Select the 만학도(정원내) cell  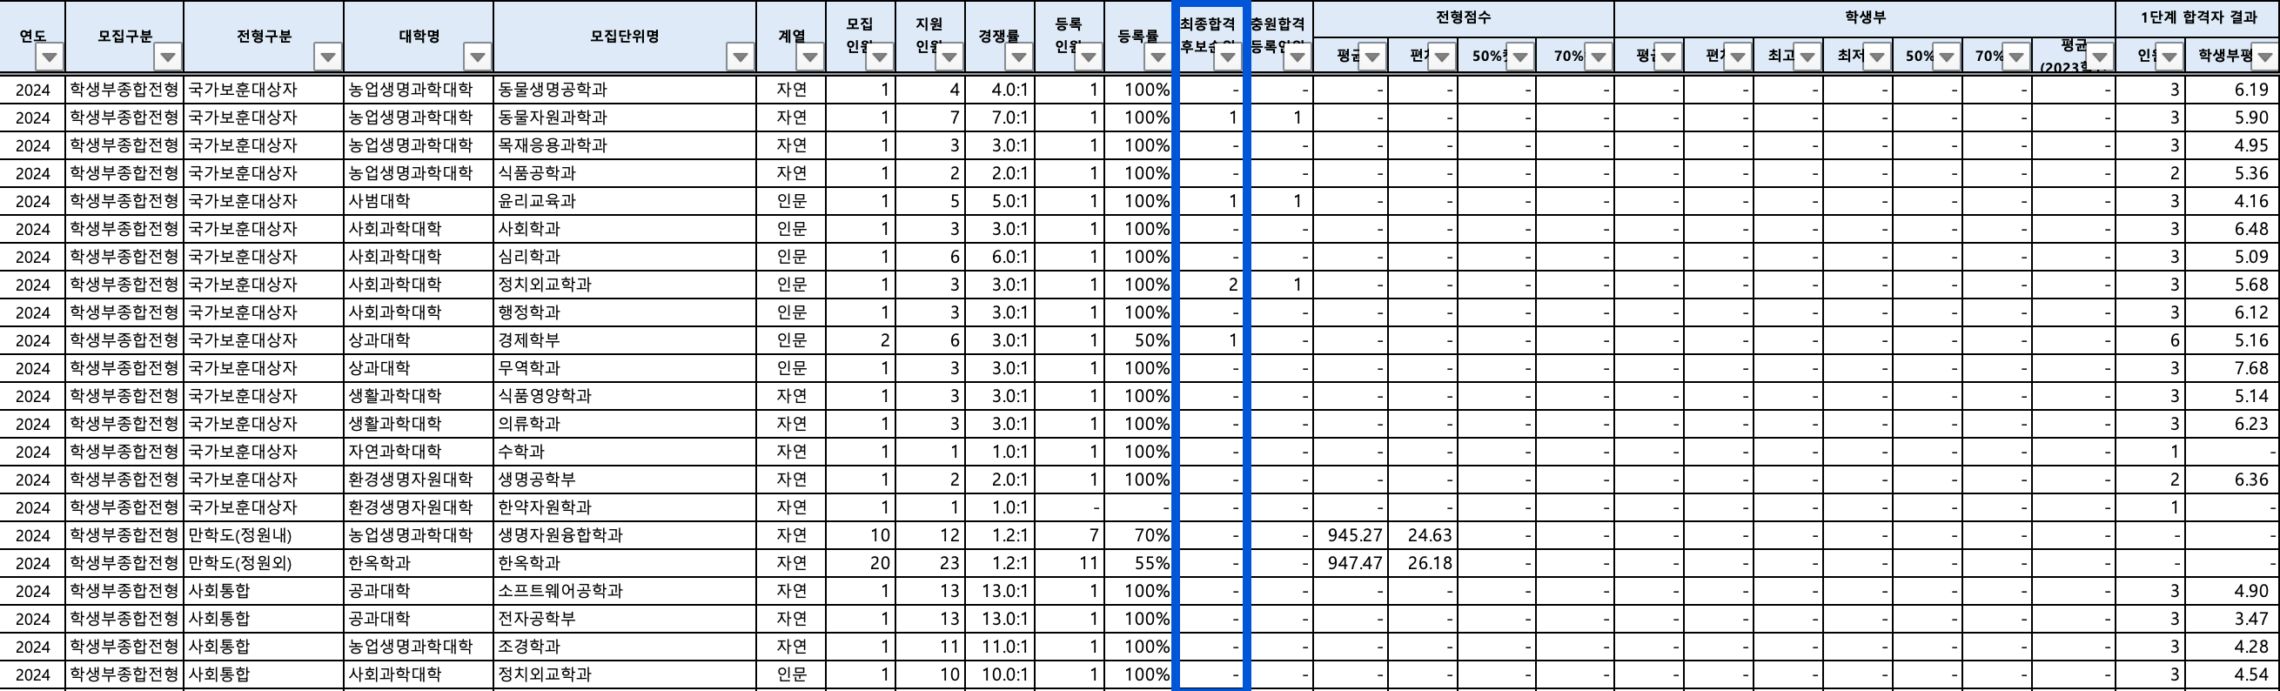pos(264,535)
